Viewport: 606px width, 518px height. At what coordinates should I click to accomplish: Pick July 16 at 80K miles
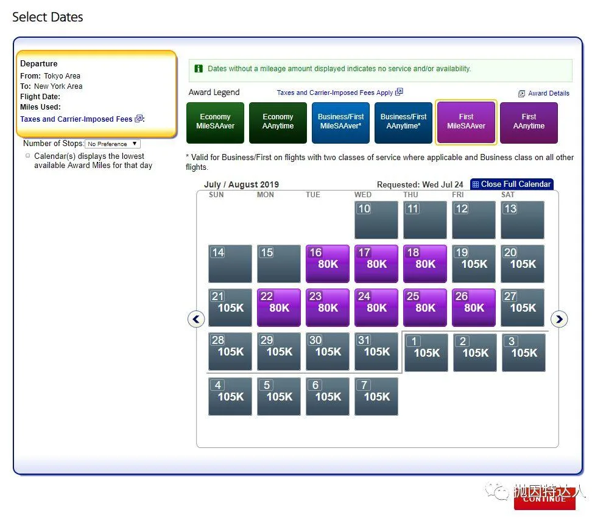[327, 264]
